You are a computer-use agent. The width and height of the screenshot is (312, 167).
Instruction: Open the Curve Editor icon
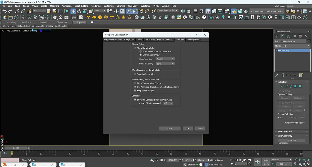click(x=214, y=11)
